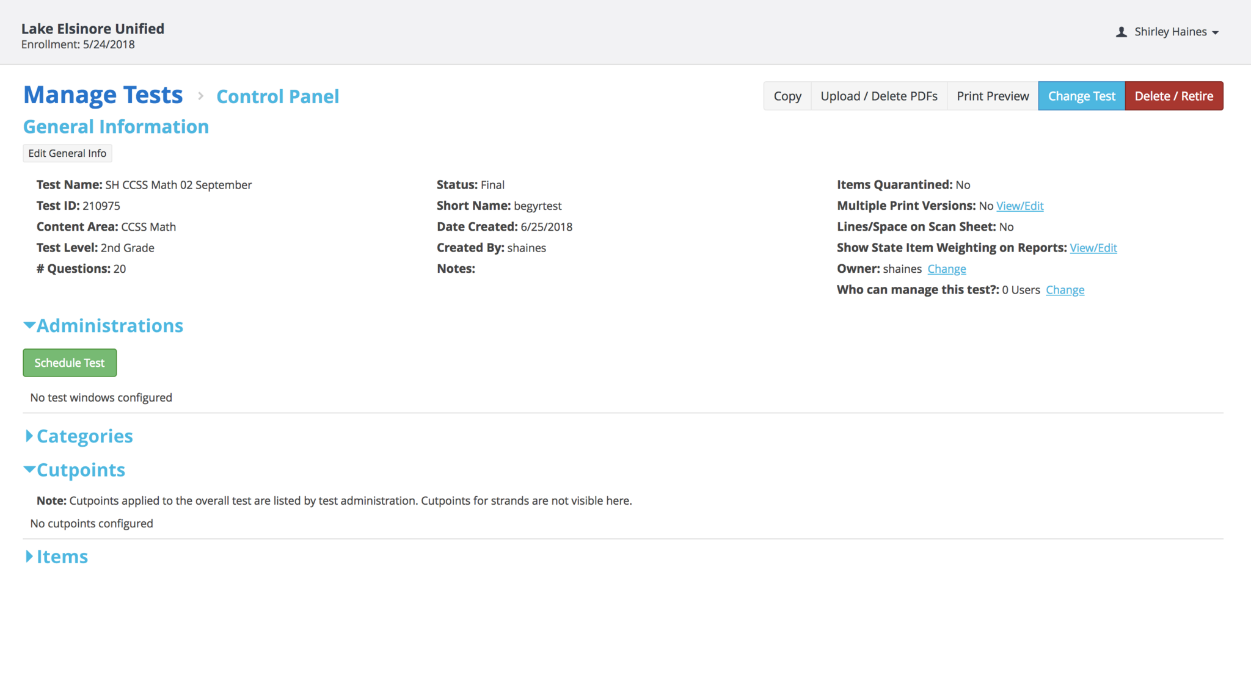Image resolution: width=1251 pixels, height=689 pixels.
Task: Open View/Edit for Multiple Print Versions
Action: point(1019,206)
